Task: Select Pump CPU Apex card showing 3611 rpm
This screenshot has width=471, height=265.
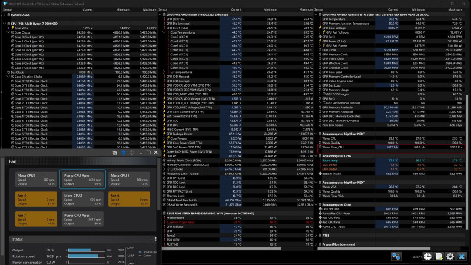Action: (x=82, y=219)
